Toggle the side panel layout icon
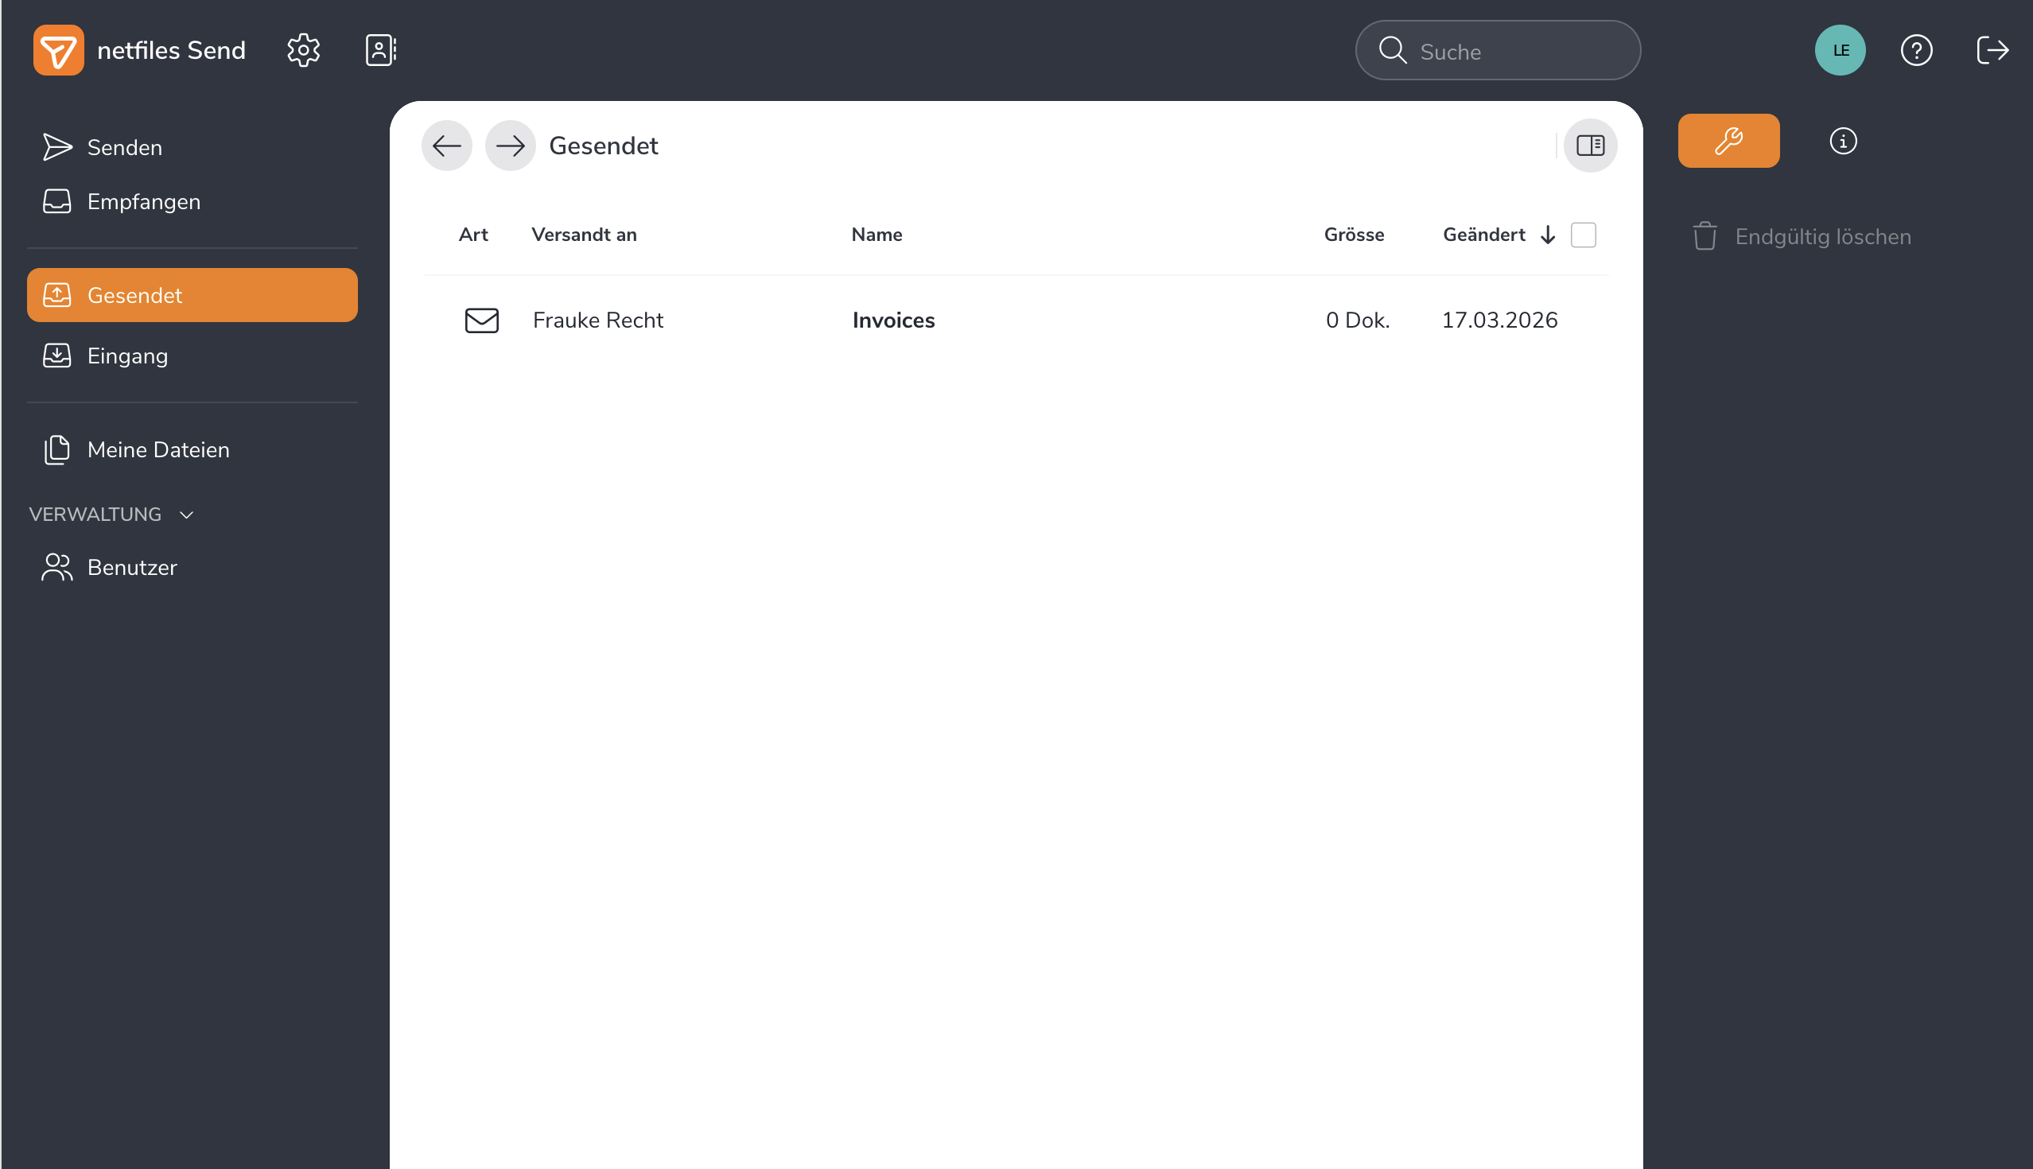This screenshot has height=1169, width=2033. point(1590,146)
